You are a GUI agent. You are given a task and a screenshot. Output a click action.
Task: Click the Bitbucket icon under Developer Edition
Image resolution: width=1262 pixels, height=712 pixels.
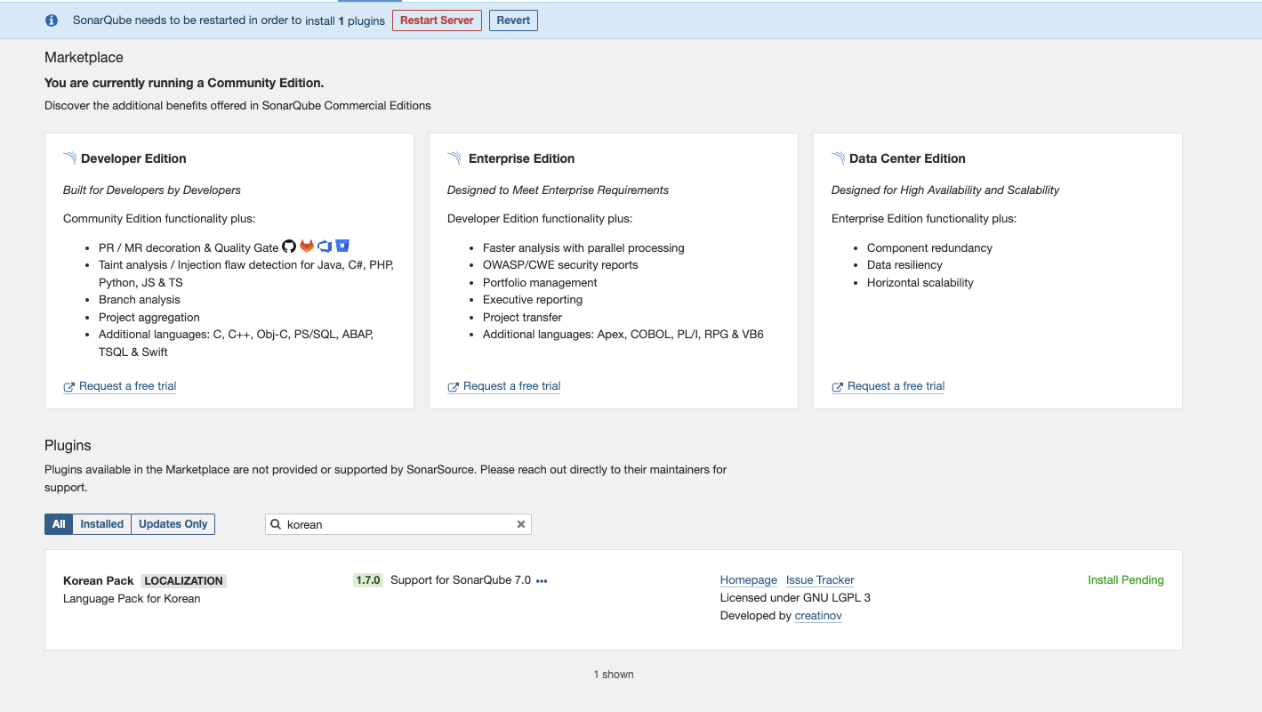342,247
